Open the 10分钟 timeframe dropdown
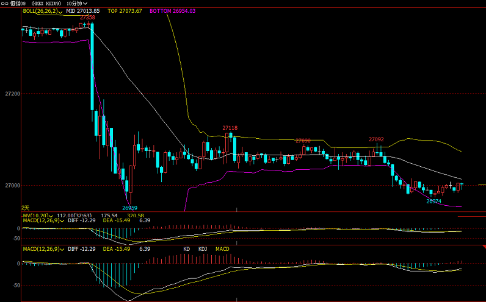486x302 pixels. point(76,4)
